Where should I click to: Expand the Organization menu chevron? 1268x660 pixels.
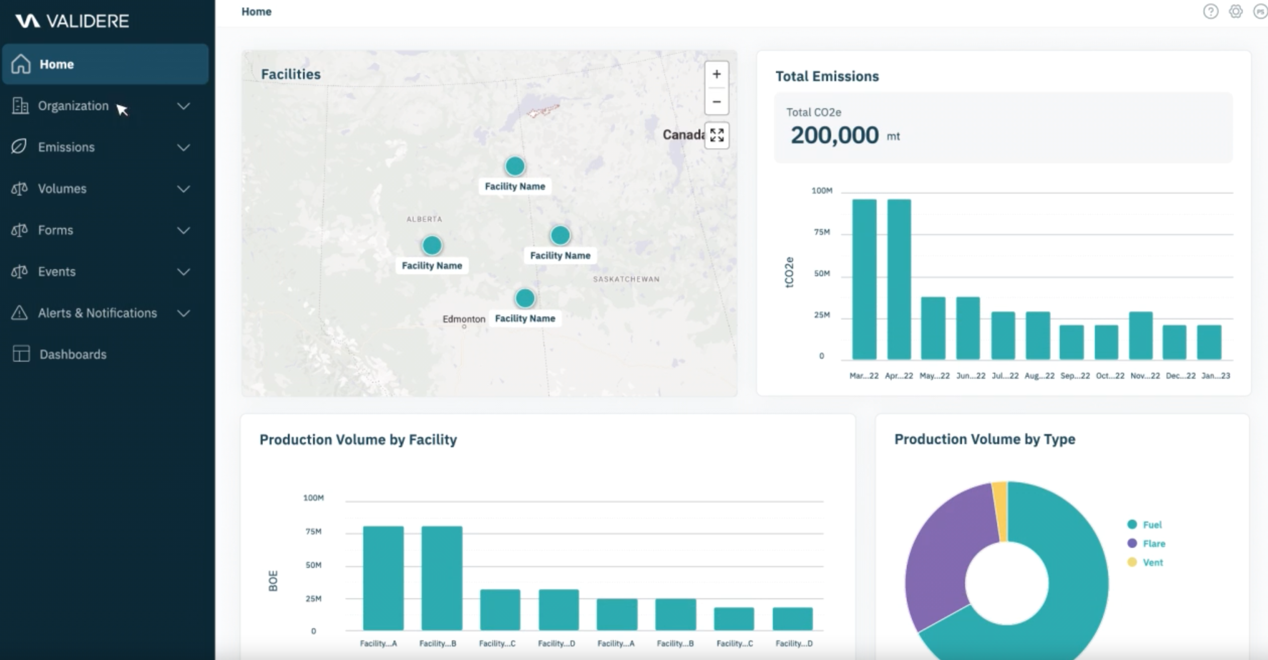[184, 106]
